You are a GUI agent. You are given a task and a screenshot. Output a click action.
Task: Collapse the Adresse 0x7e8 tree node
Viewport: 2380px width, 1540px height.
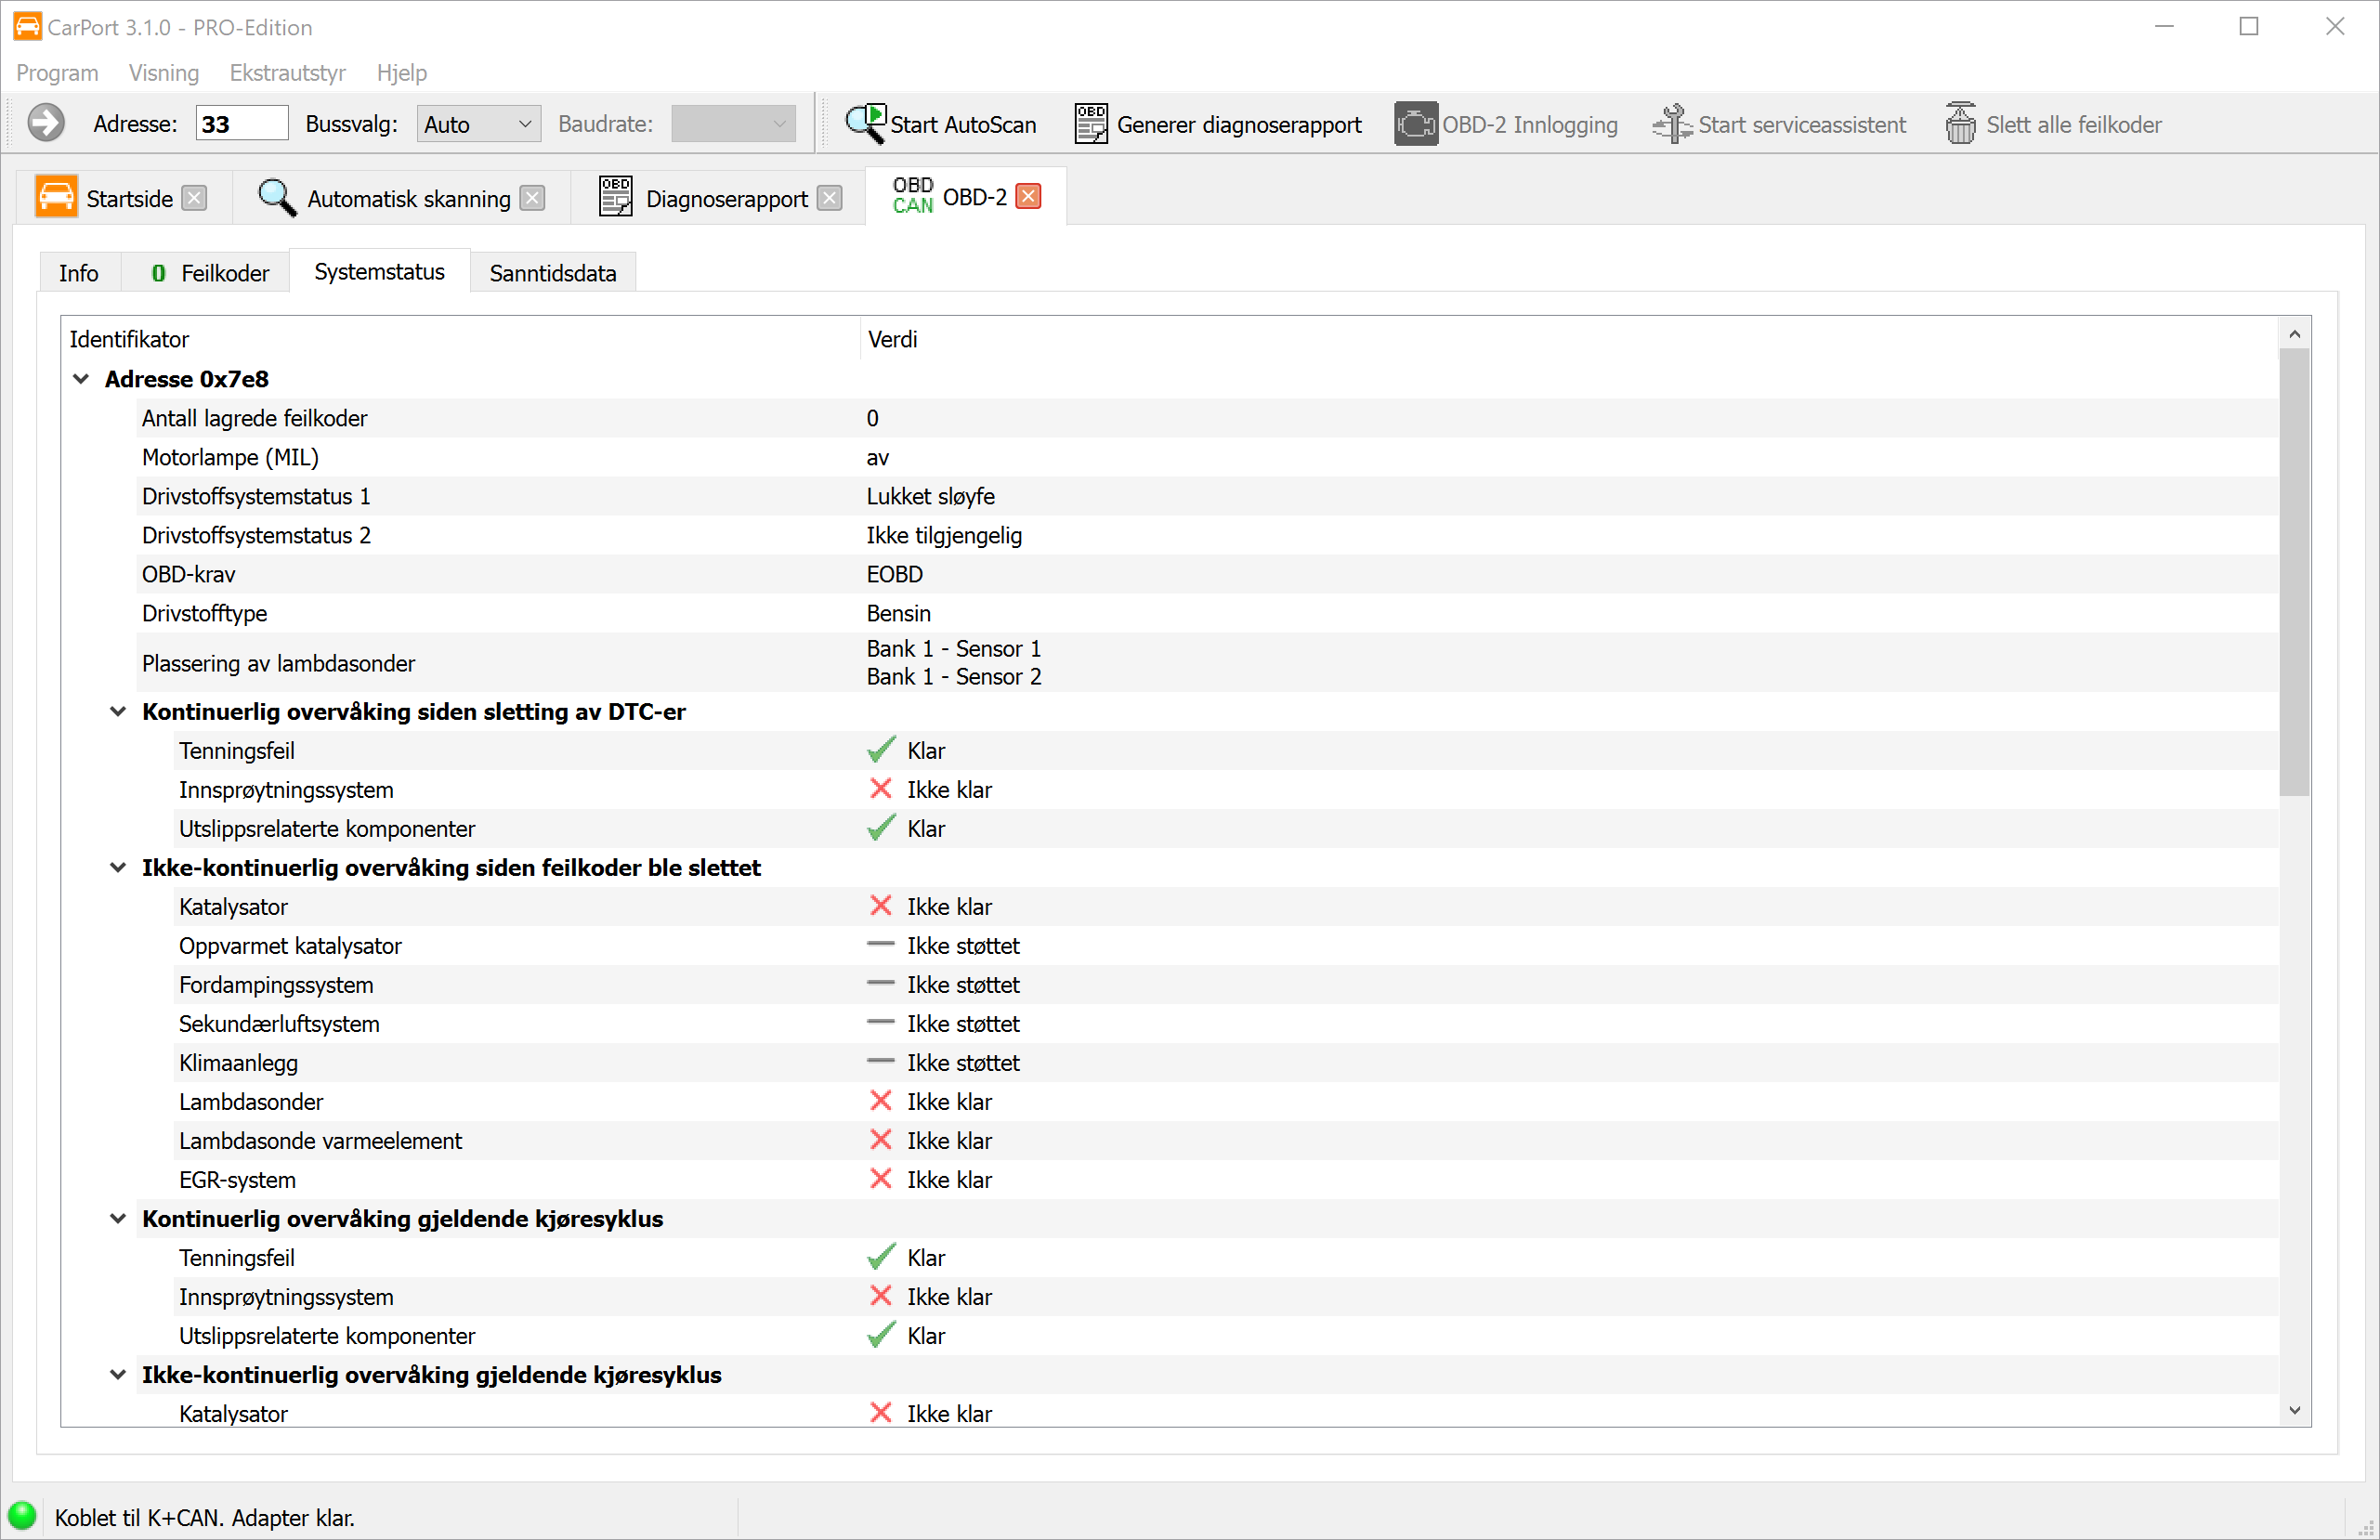coord(82,379)
